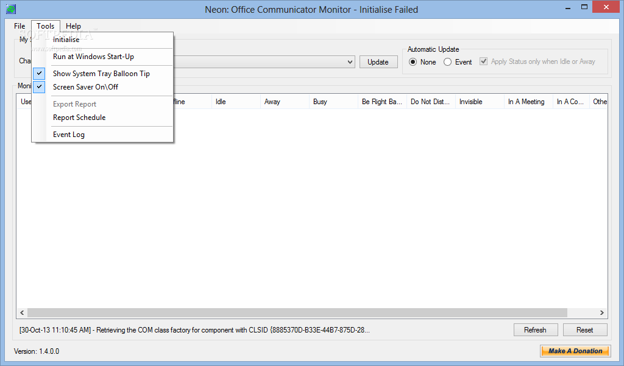Image resolution: width=624 pixels, height=366 pixels.
Task: Select Run at Windows Start-Up
Action: (x=102, y=57)
